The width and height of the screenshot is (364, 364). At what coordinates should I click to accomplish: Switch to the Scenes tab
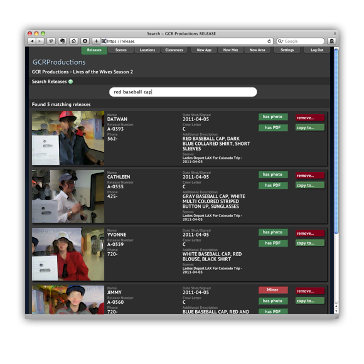[120, 50]
